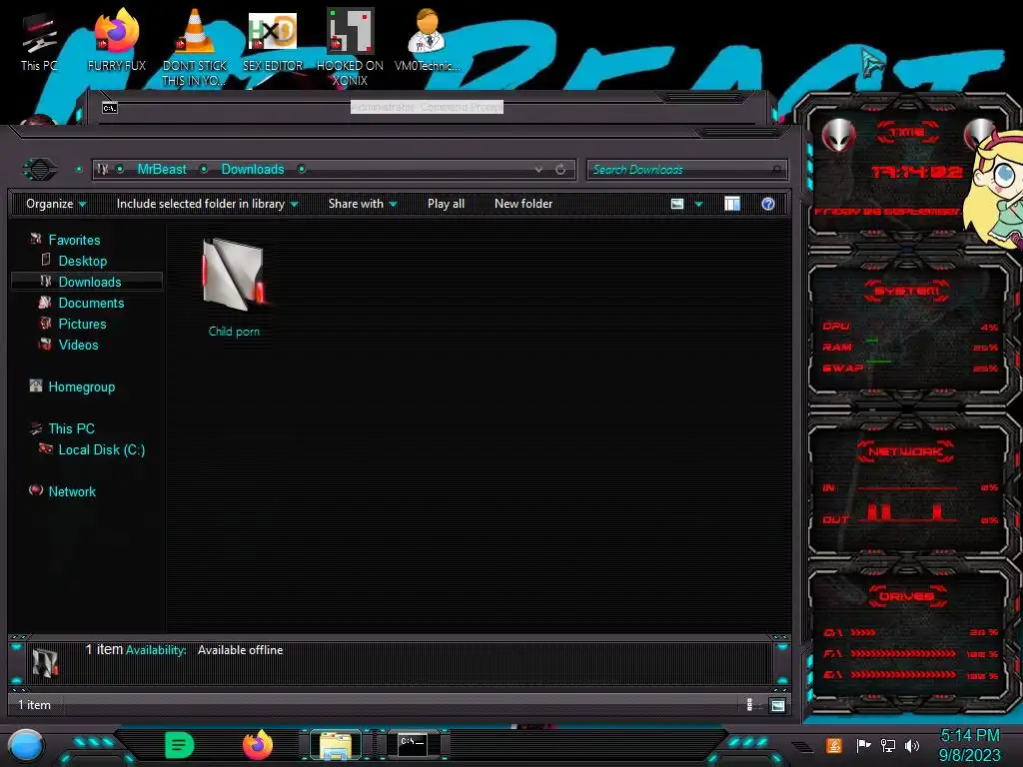The image size is (1023, 767).
Task: Open Include selected folder in library dropdown
Action: tap(207, 204)
